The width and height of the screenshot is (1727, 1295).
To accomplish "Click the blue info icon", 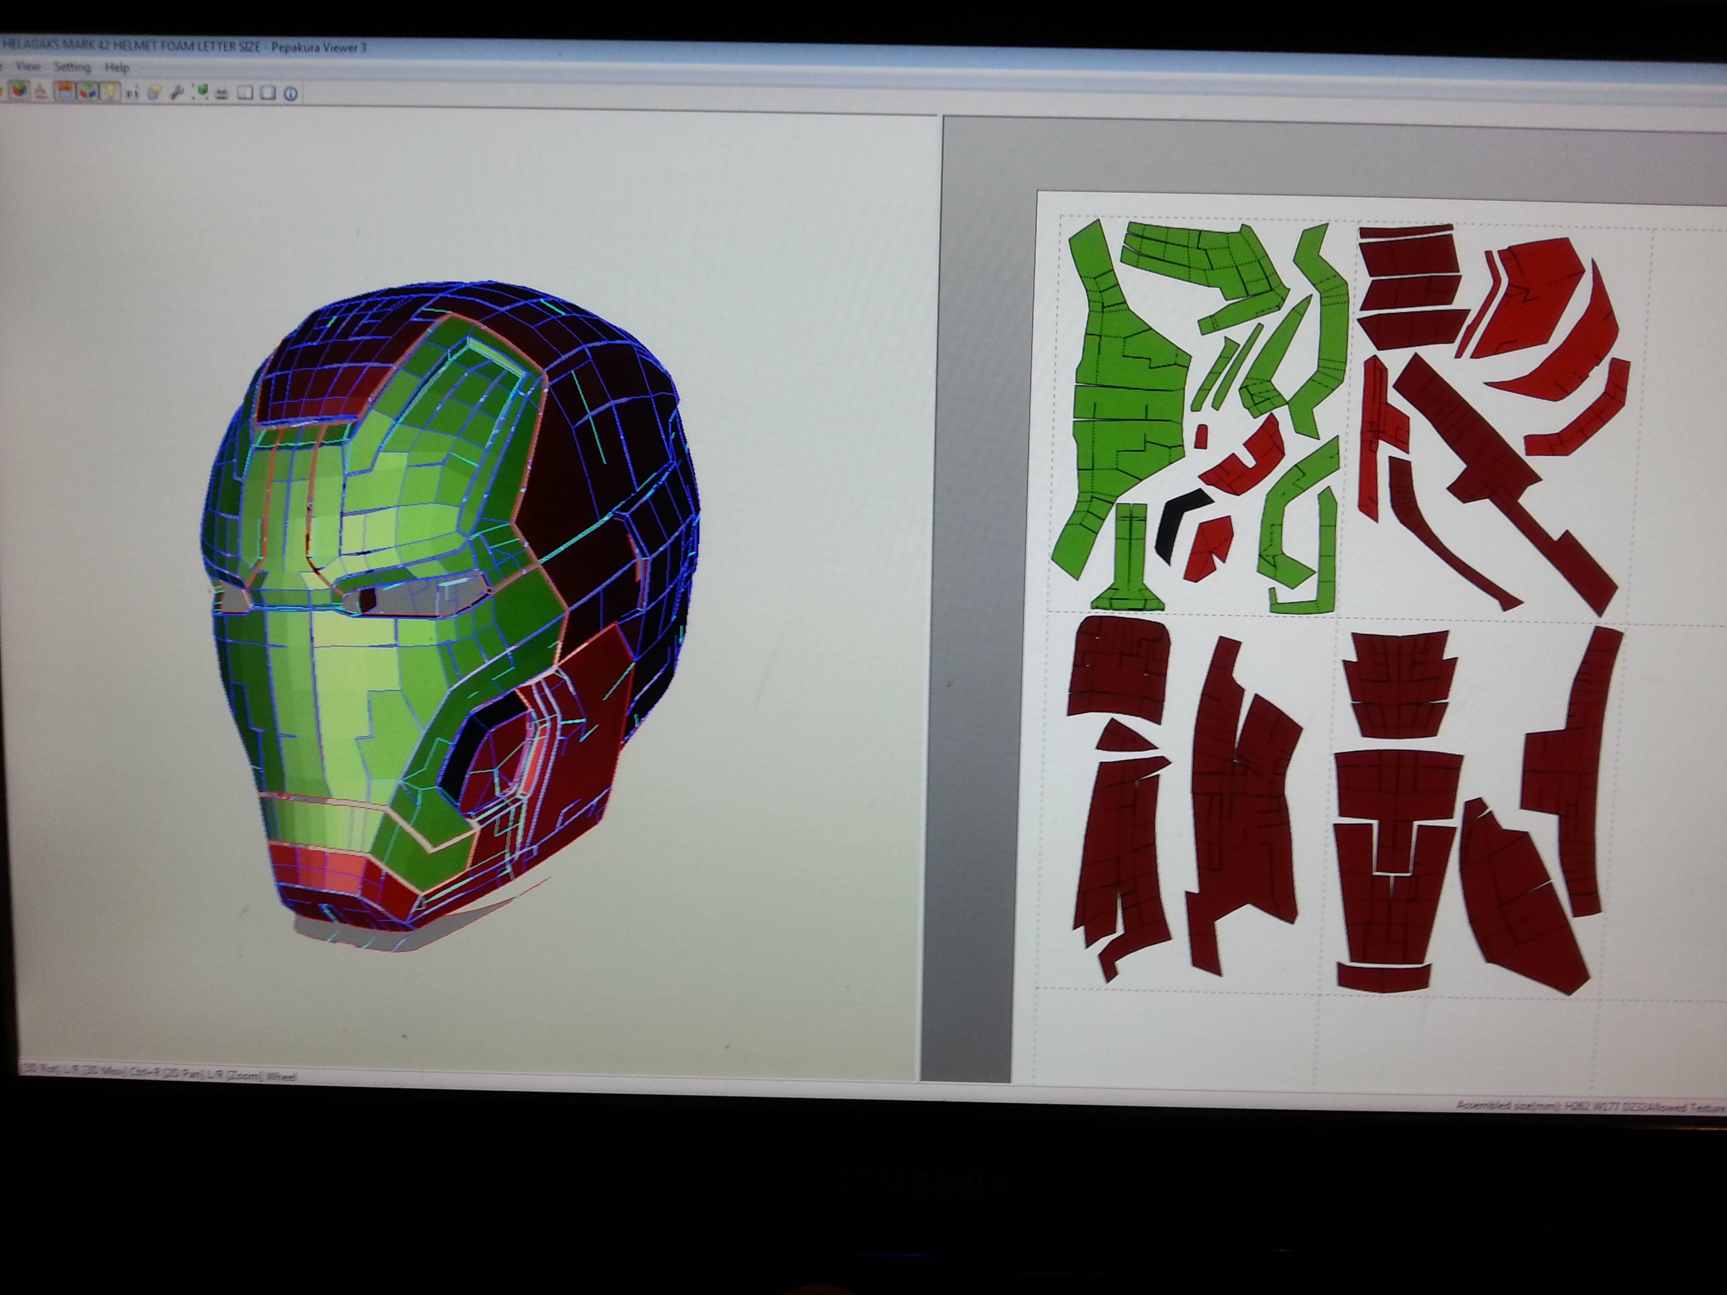I will pyautogui.click(x=290, y=94).
